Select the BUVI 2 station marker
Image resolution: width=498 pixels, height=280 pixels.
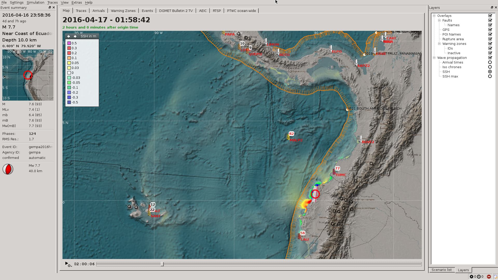pos(360,139)
